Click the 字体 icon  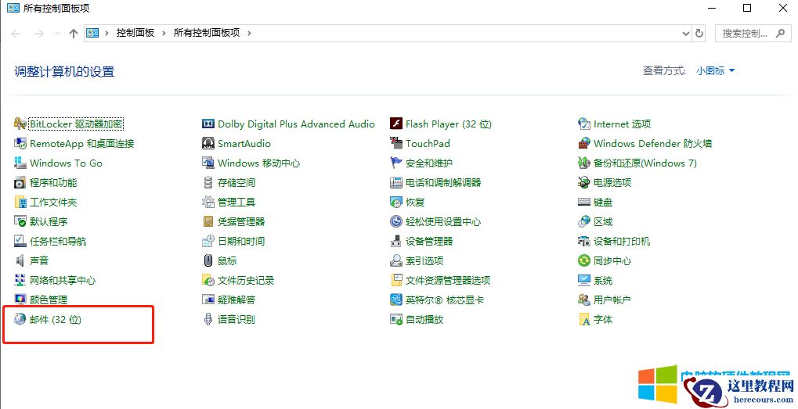click(x=584, y=319)
